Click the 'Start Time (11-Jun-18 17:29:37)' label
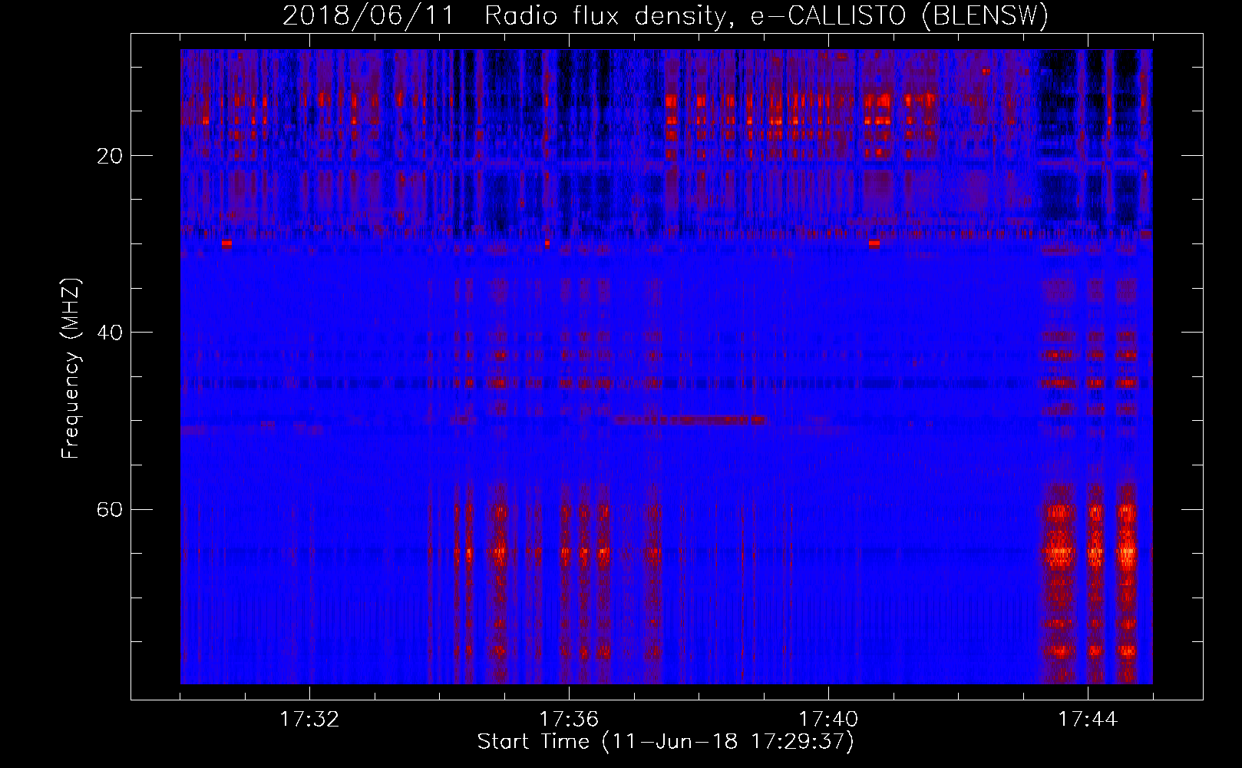The width and height of the screenshot is (1242, 768). coord(666,742)
